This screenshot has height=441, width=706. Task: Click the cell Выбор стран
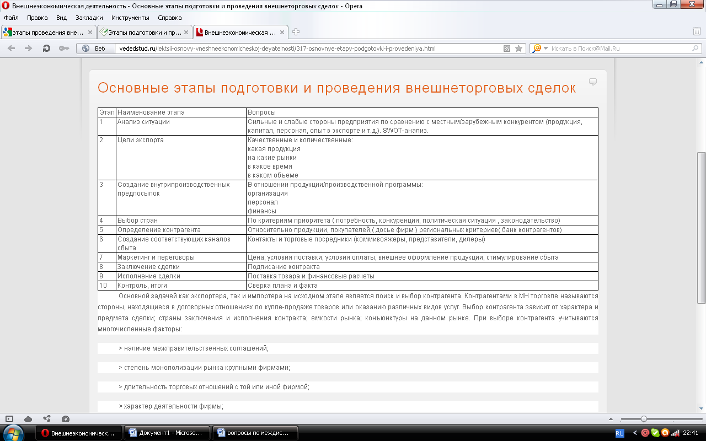click(181, 220)
